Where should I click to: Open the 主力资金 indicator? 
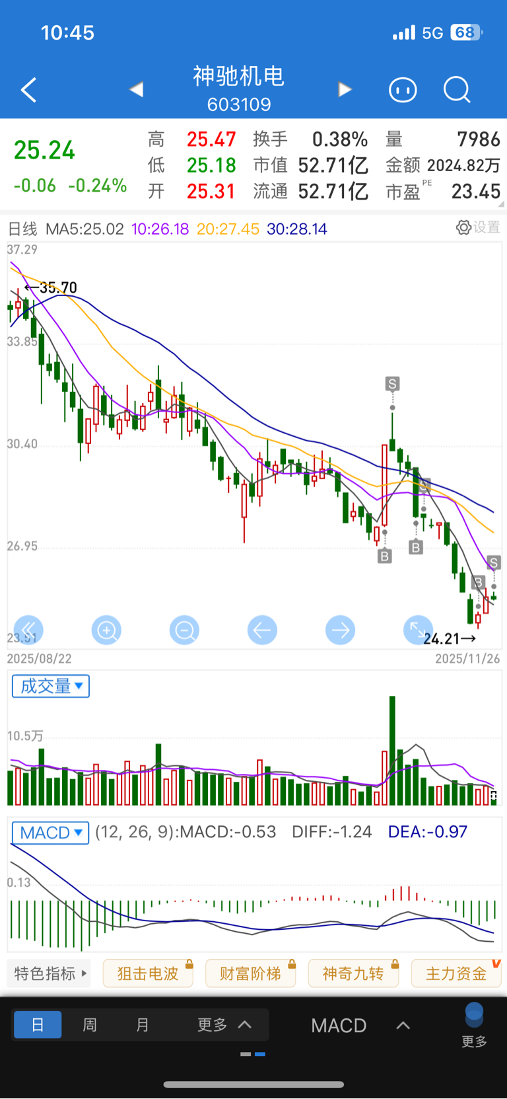(x=456, y=973)
